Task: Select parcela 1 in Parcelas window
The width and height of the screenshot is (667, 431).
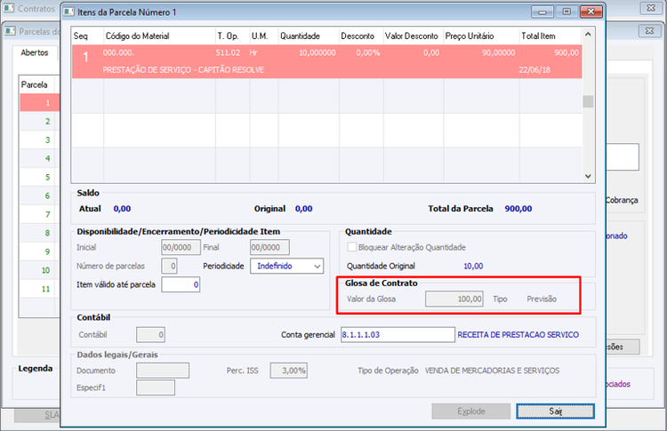Action: [x=39, y=102]
